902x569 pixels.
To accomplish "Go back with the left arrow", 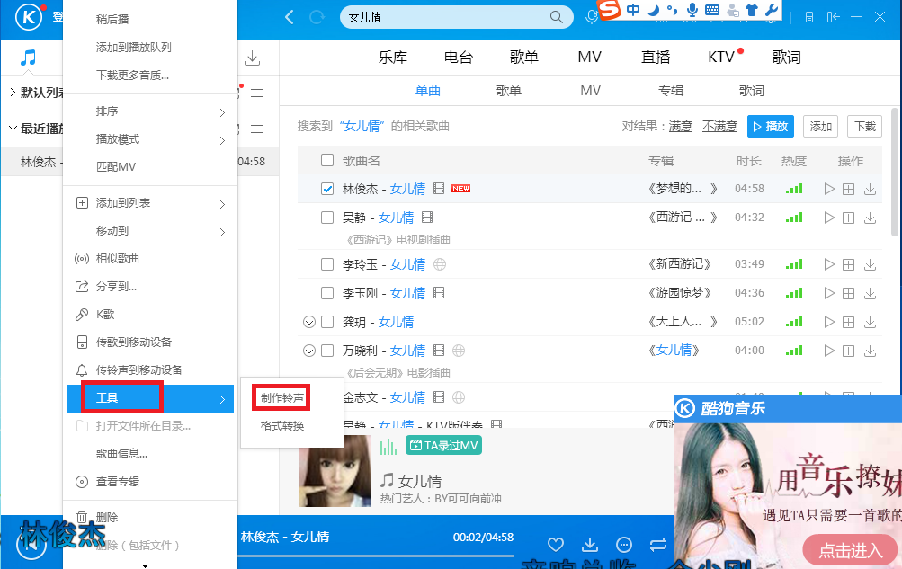I will pyautogui.click(x=290, y=17).
